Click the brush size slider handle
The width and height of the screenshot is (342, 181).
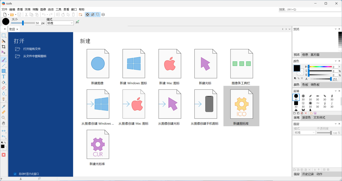click(23, 23)
